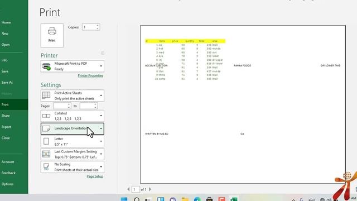Click Close in the backstage sidebar

pyautogui.click(x=6, y=138)
